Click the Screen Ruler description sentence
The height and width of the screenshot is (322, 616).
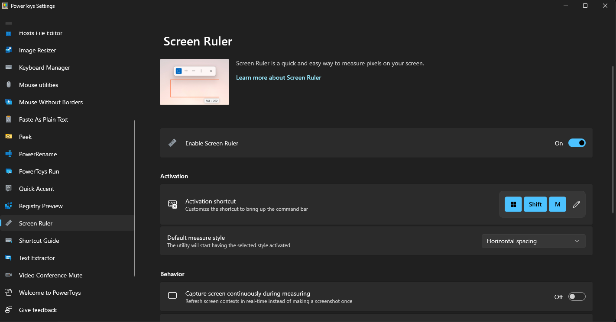click(x=330, y=63)
